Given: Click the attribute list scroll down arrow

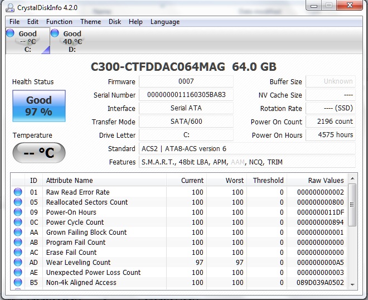Looking at the screenshot, I should [352, 284].
